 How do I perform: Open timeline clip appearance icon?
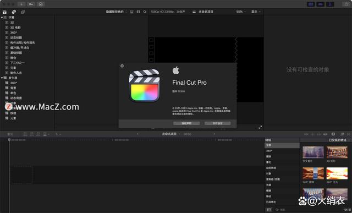click(x=333, y=134)
